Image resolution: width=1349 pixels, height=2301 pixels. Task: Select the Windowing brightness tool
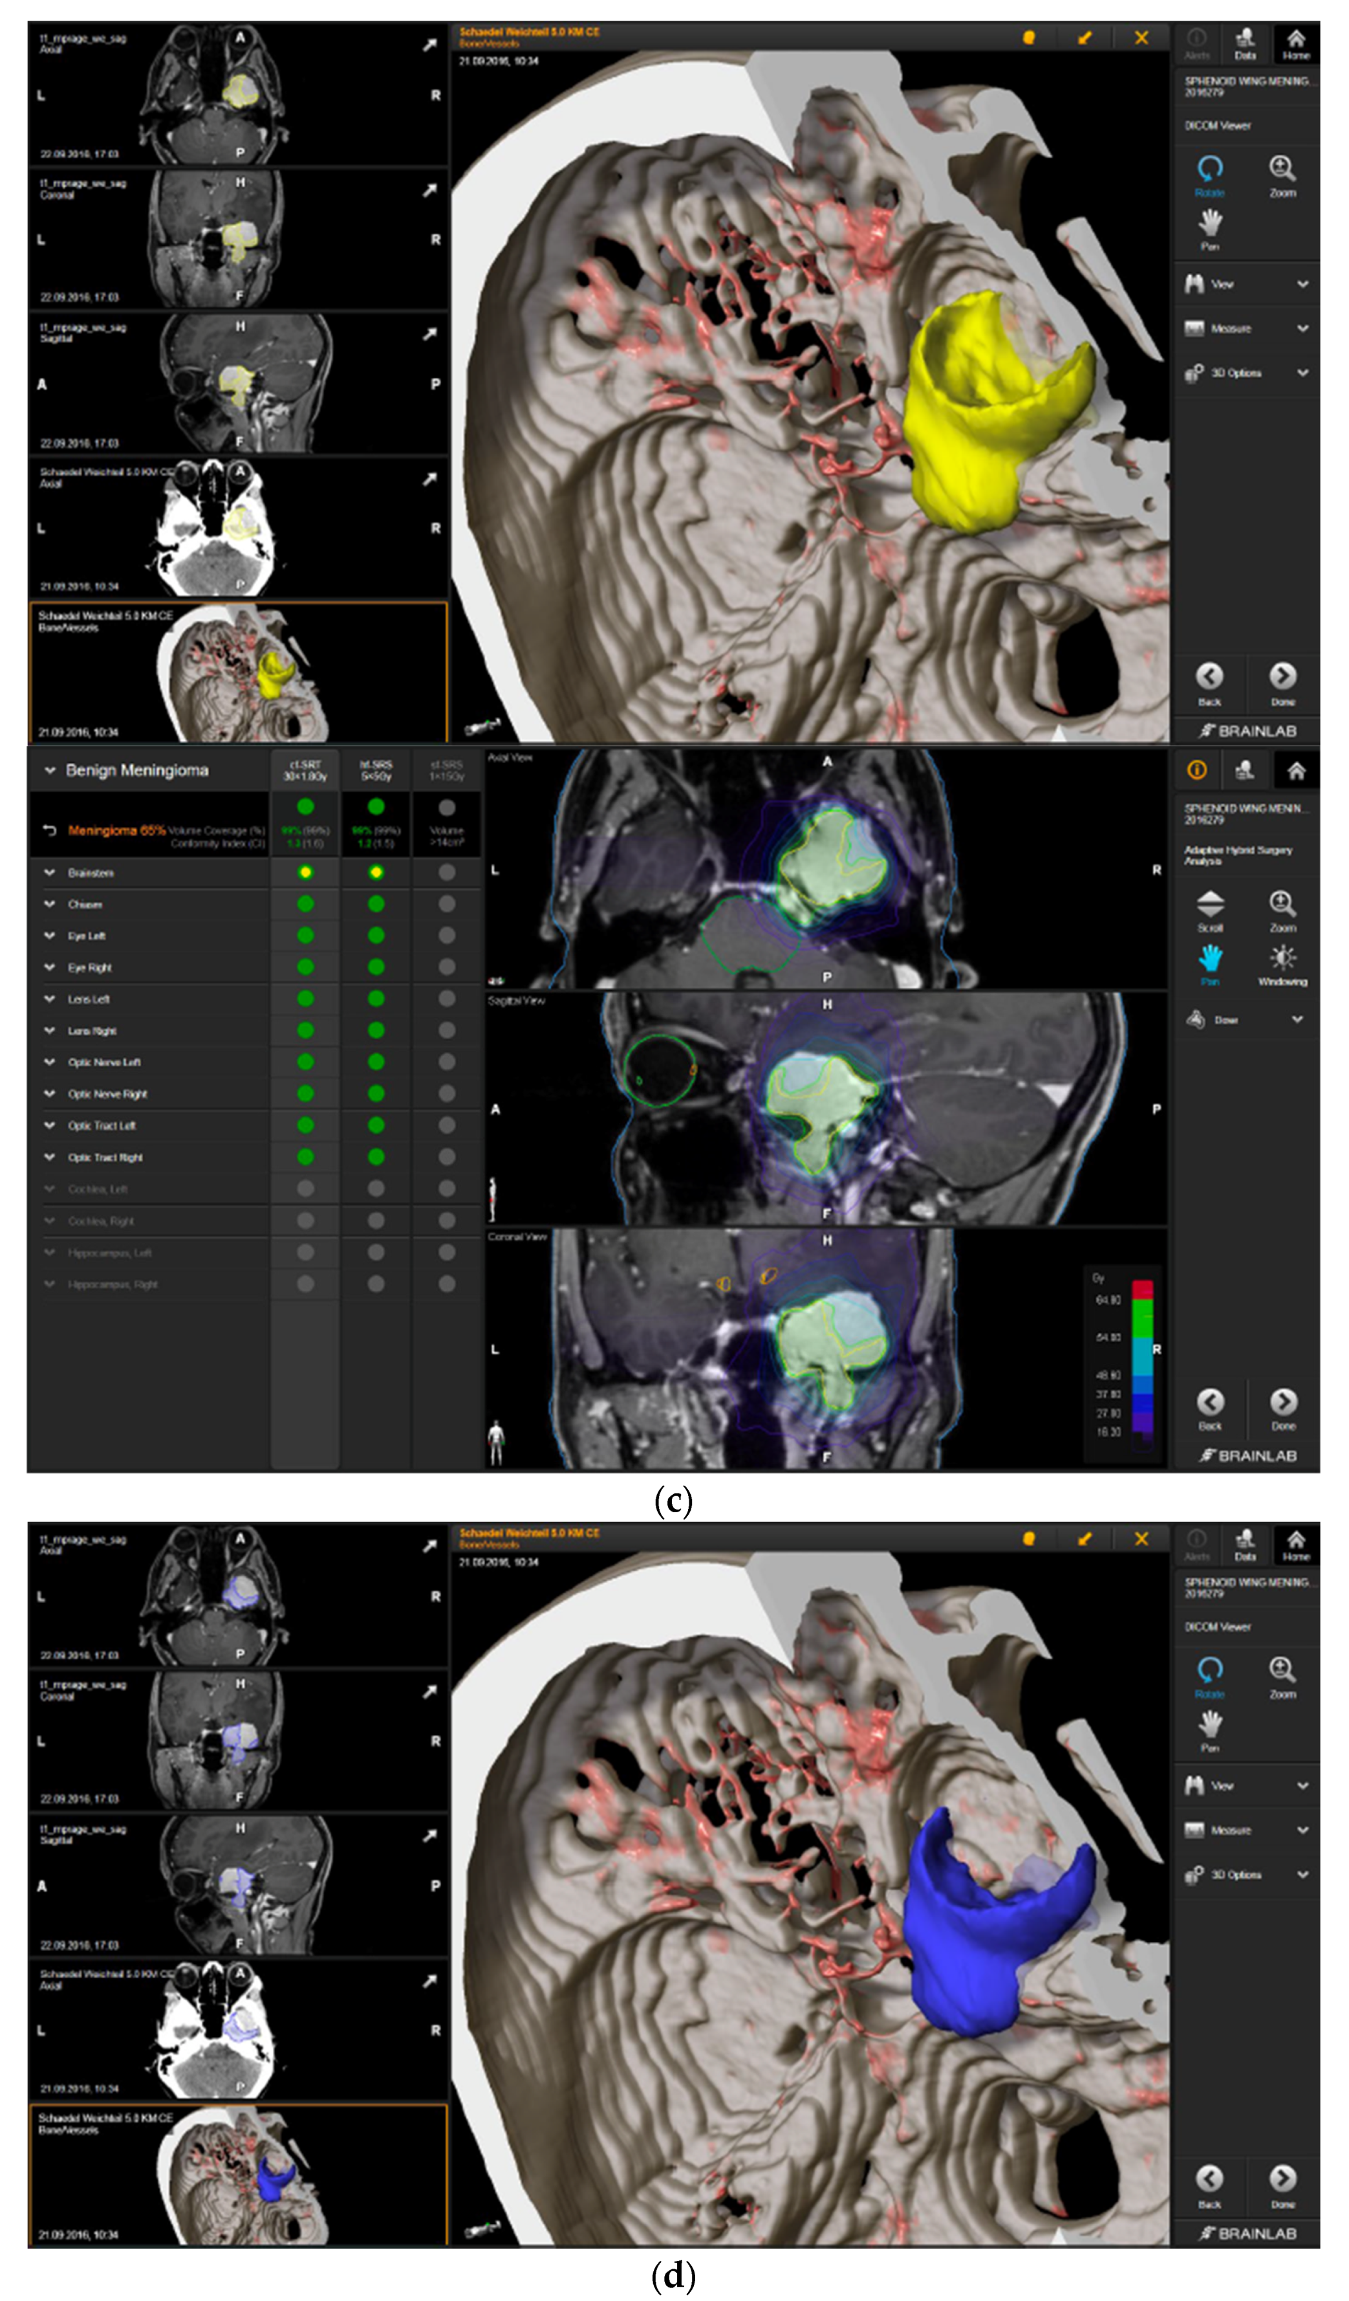point(1282,958)
